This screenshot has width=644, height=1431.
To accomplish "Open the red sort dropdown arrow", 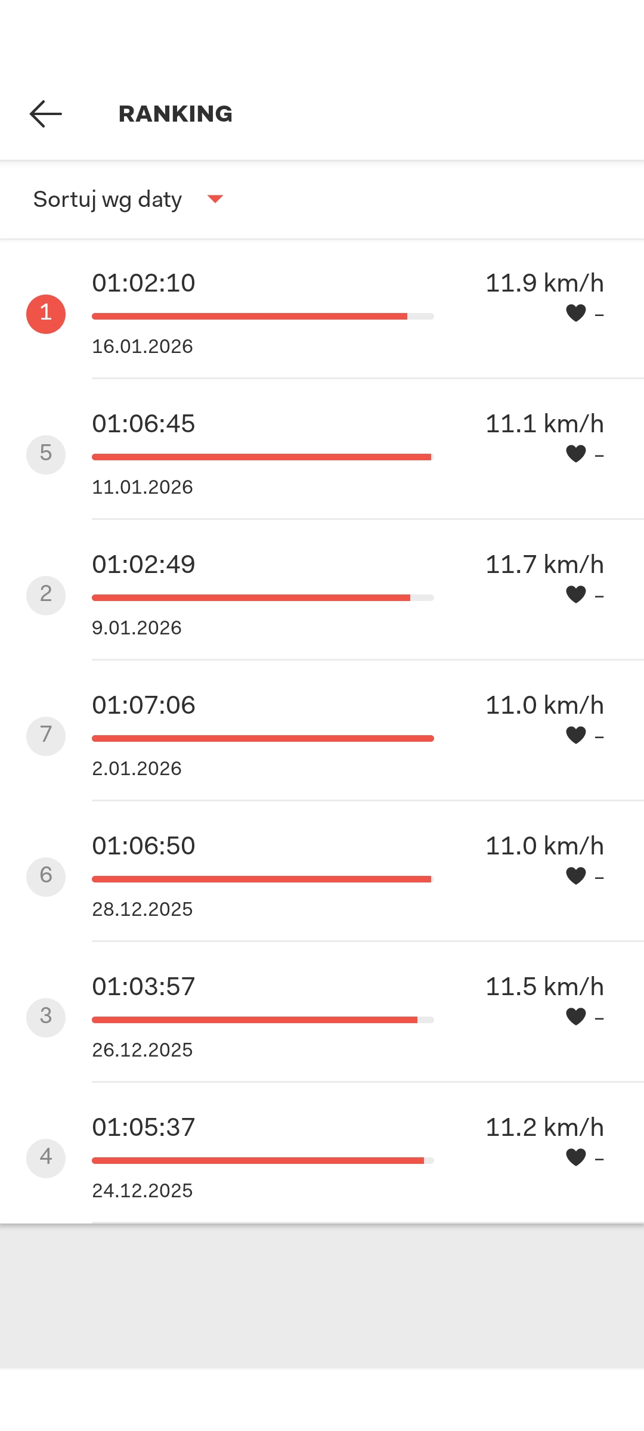I will pos(215,199).
